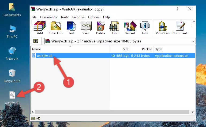206x127 pixels.
Task: Launch the Wizard tool
Action: (x=130, y=28)
